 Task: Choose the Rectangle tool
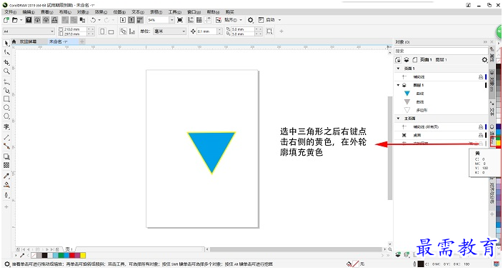[x=6, y=99]
